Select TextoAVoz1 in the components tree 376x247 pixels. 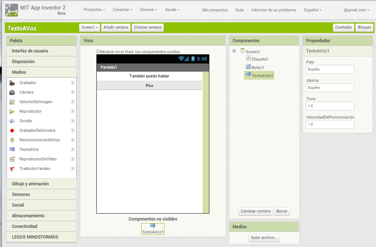(x=259, y=75)
